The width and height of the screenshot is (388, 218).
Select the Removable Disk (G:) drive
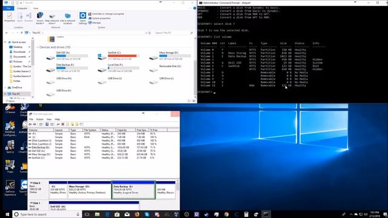pos(166,68)
